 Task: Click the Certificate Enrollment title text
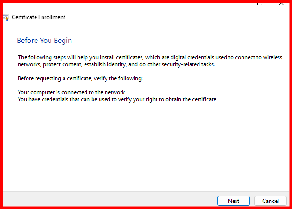point(38,17)
